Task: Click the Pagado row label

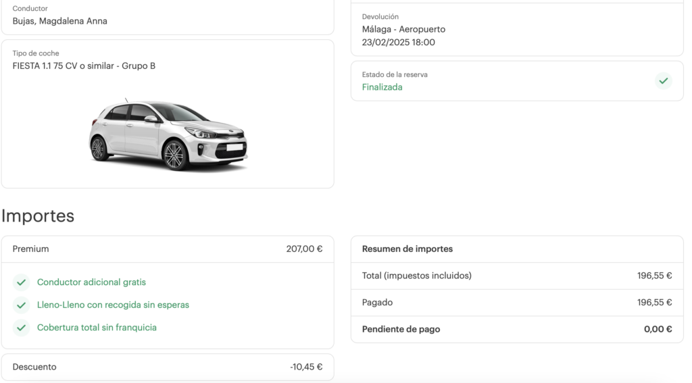Action: point(377,303)
